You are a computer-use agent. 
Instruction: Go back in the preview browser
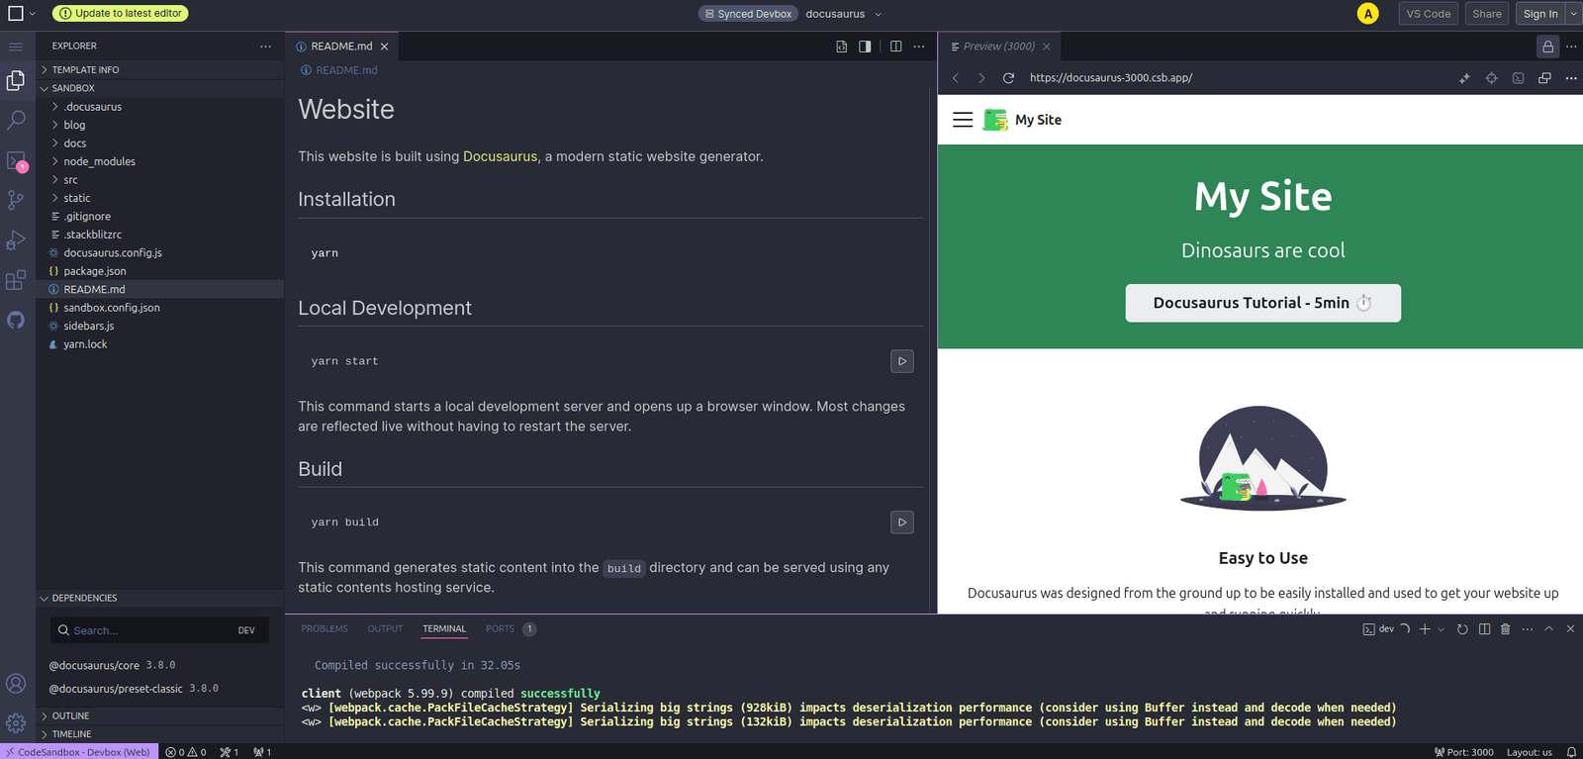(x=956, y=78)
